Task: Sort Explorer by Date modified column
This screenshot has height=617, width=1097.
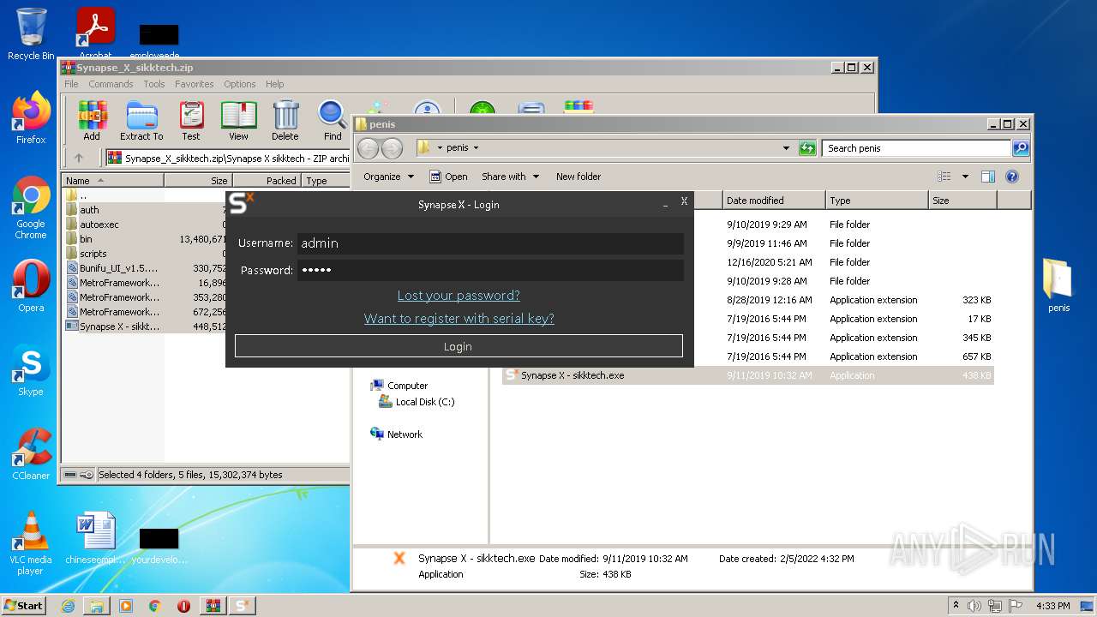Action: [774, 201]
